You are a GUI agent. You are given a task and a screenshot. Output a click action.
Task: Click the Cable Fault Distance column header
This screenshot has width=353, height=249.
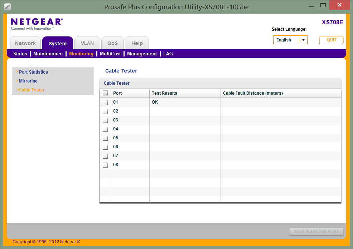281,93
